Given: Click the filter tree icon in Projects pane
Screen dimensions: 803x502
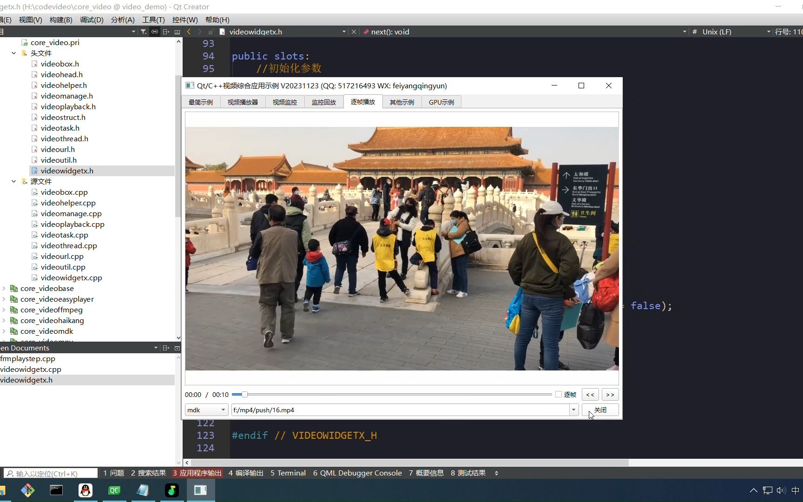Looking at the screenshot, I should [143, 32].
